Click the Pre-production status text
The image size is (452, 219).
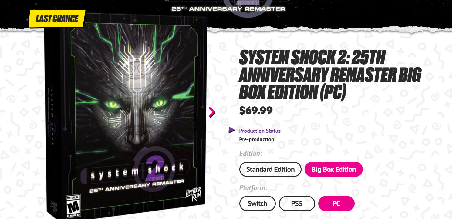point(257,139)
